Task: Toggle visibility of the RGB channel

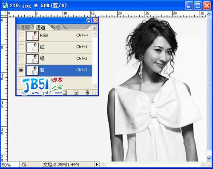Action: 21,36
